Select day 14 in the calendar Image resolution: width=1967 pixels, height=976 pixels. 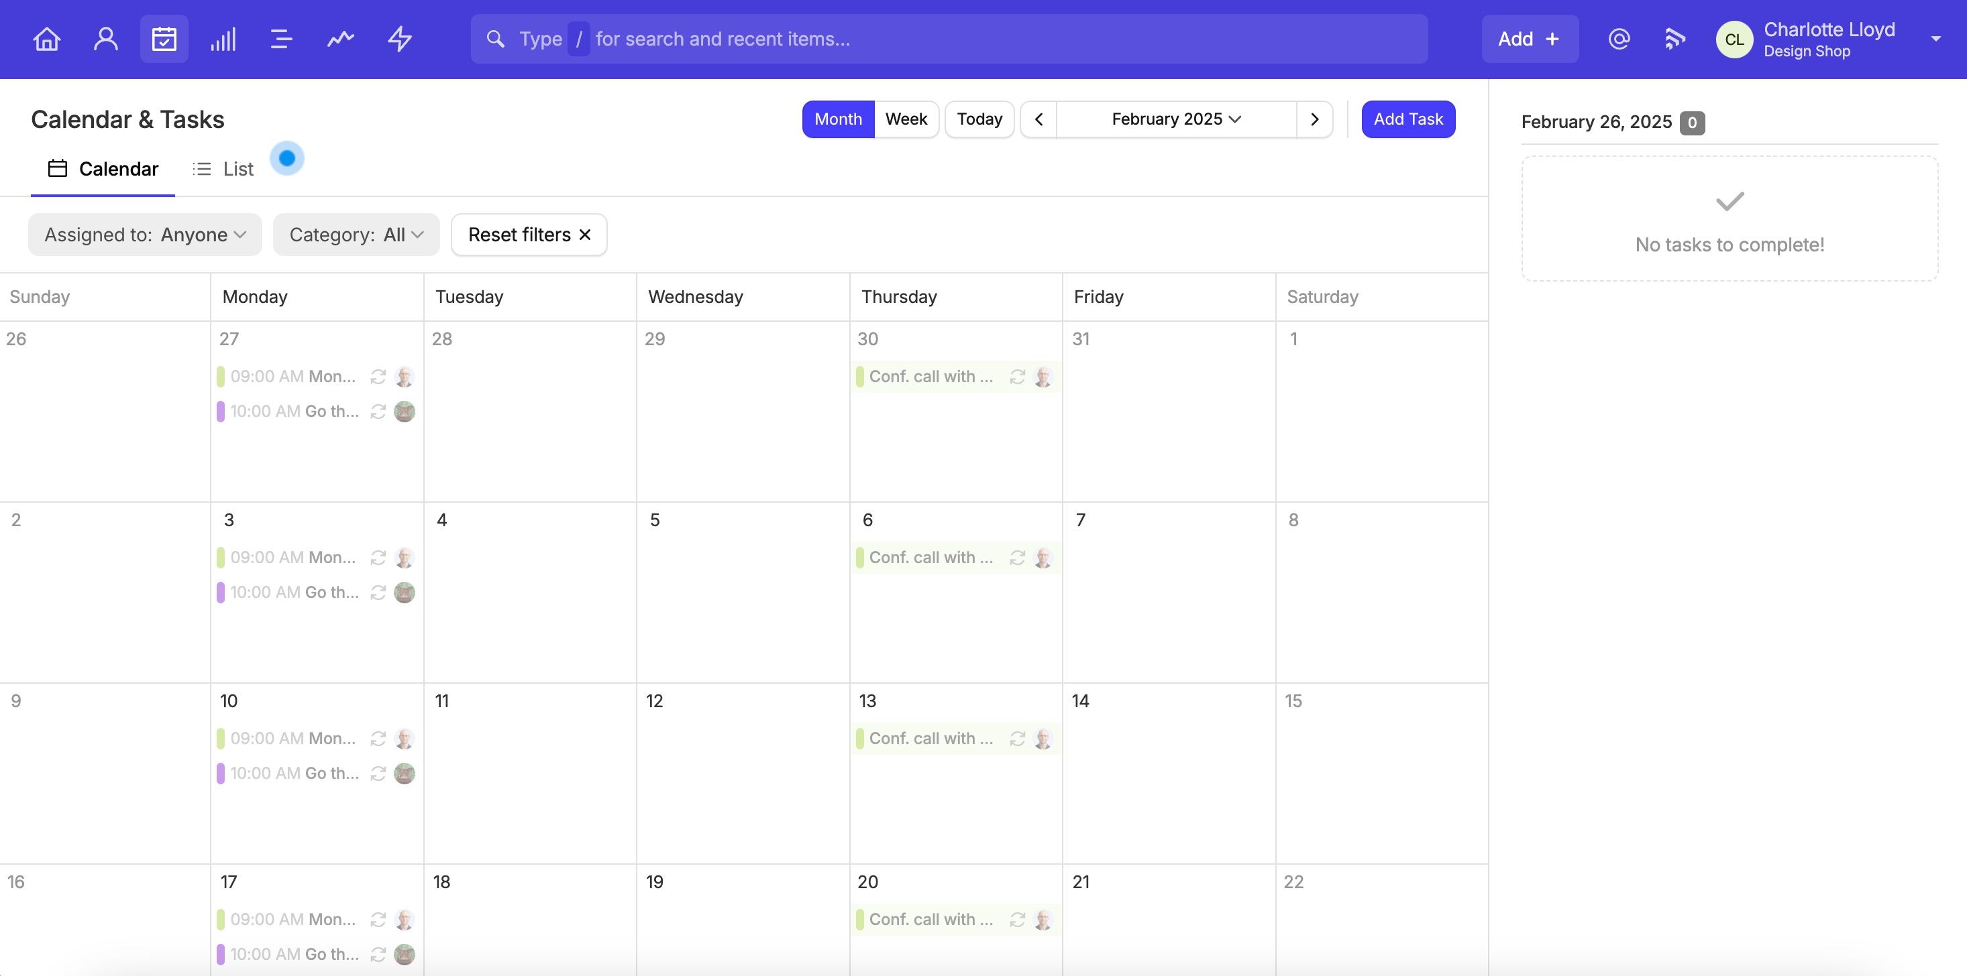(x=1079, y=701)
